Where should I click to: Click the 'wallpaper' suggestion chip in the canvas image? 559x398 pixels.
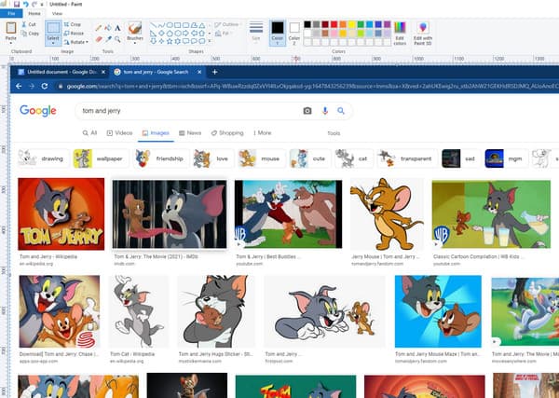[99, 158]
